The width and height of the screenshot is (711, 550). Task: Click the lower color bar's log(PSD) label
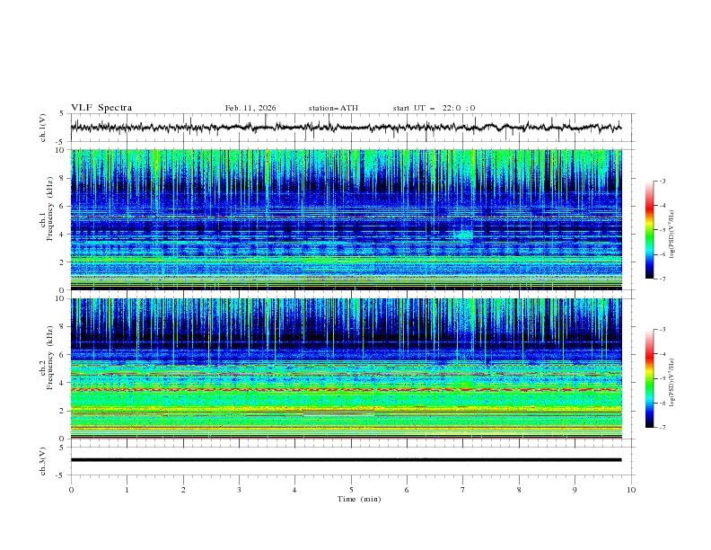pos(671,382)
